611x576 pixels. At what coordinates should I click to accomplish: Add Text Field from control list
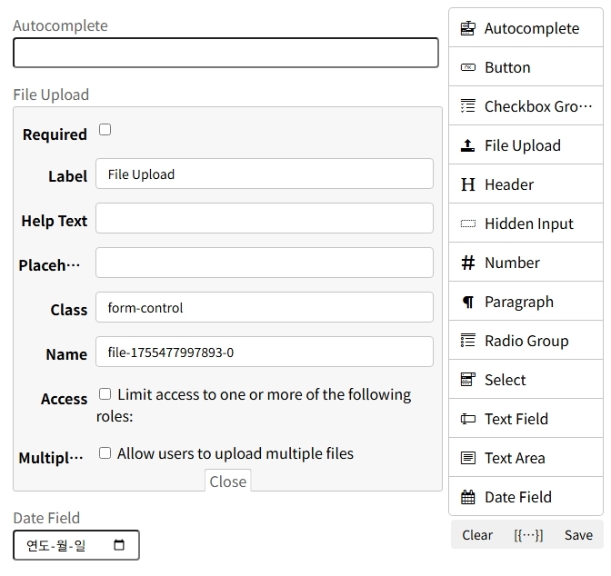pyautogui.click(x=526, y=419)
